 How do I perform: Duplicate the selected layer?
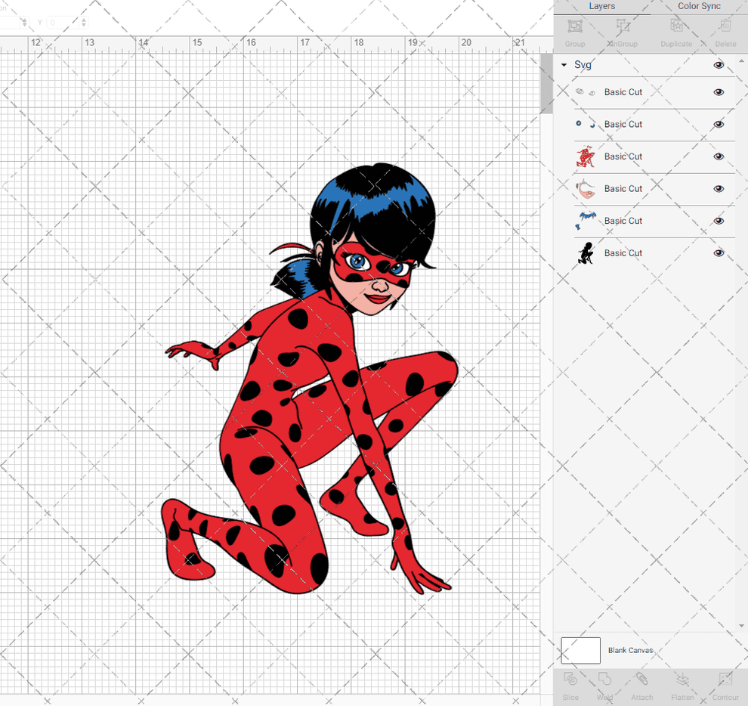(675, 32)
